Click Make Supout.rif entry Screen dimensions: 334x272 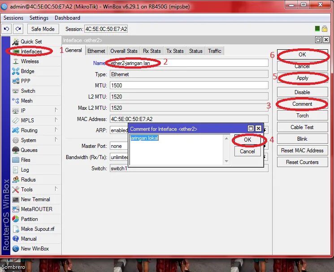tap(36, 229)
